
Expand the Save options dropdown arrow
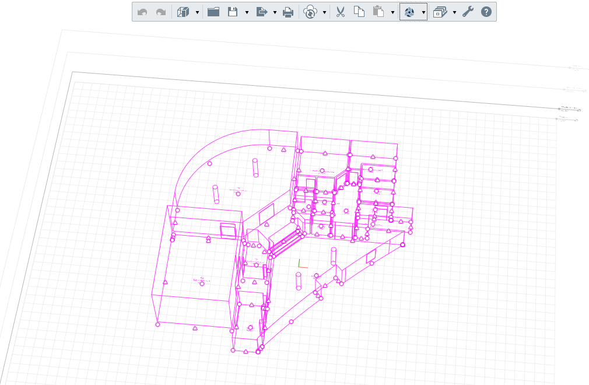(247, 12)
